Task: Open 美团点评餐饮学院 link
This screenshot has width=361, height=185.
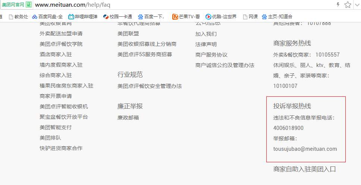Action: tap(61, 44)
